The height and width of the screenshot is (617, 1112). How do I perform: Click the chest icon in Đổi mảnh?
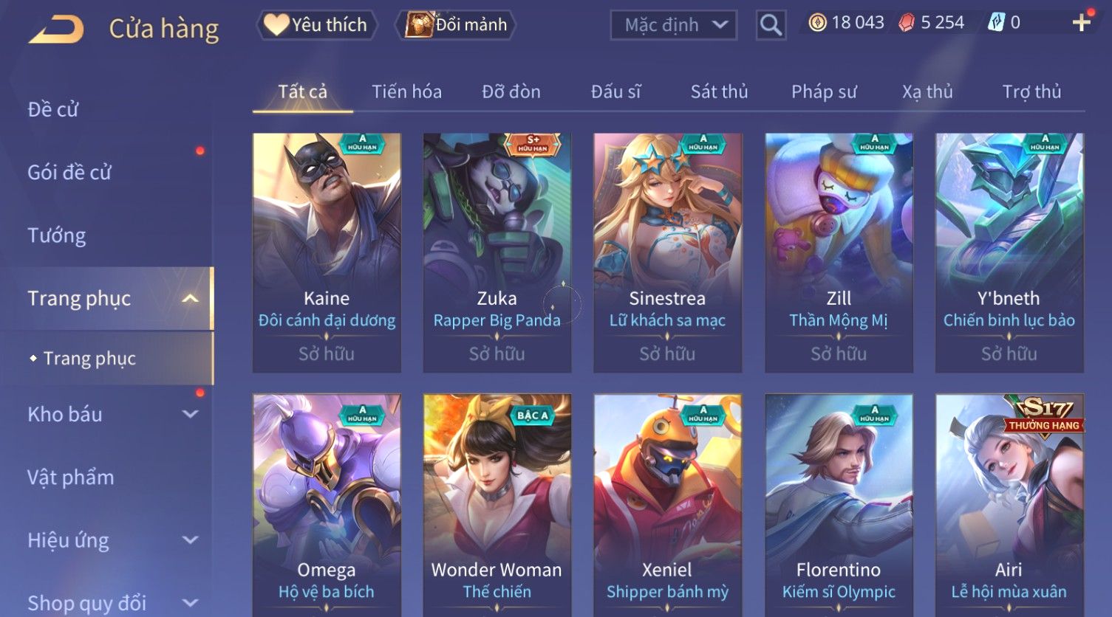(x=419, y=24)
